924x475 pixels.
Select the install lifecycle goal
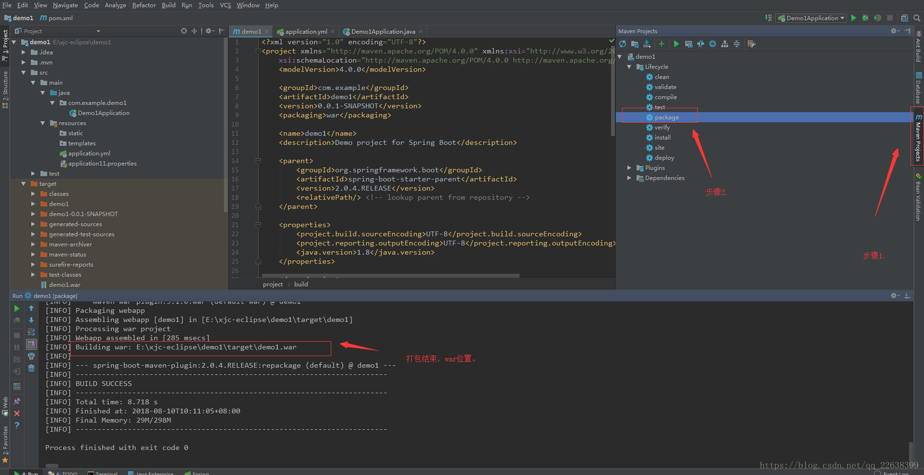point(662,138)
